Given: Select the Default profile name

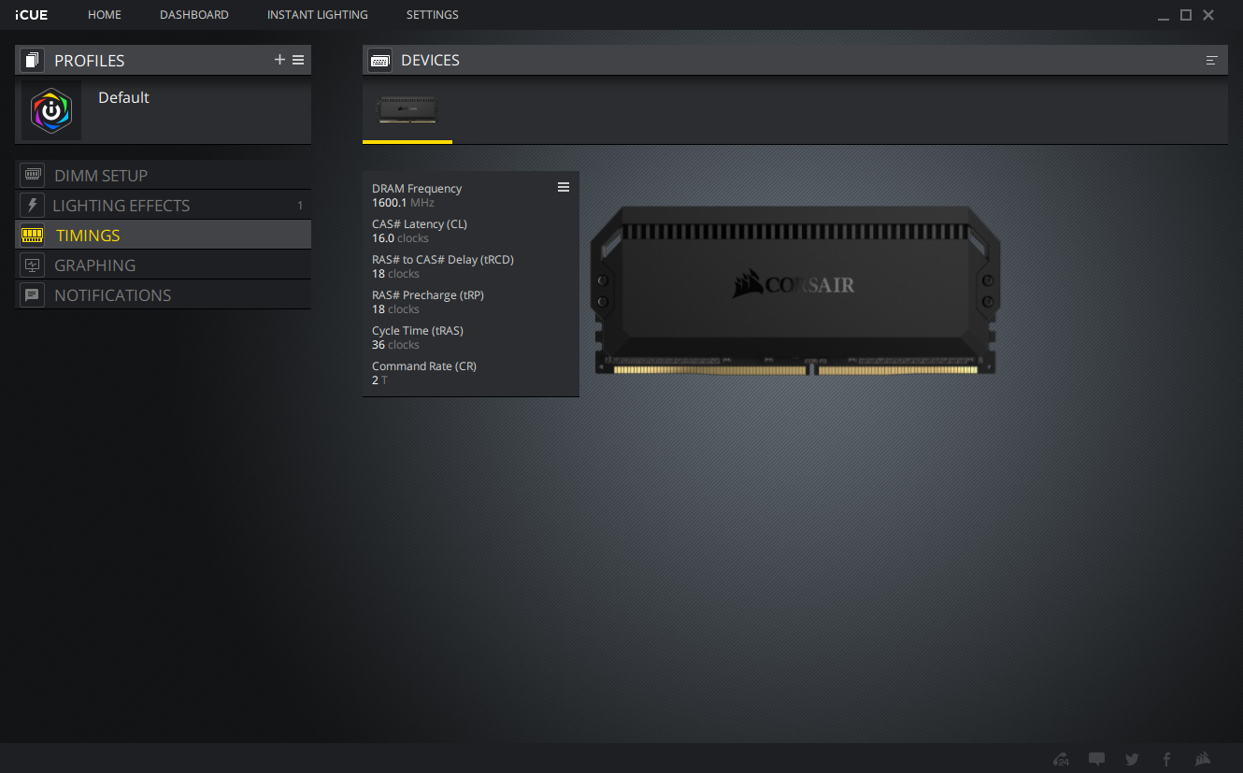Looking at the screenshot, I should [x=123, y=97].
